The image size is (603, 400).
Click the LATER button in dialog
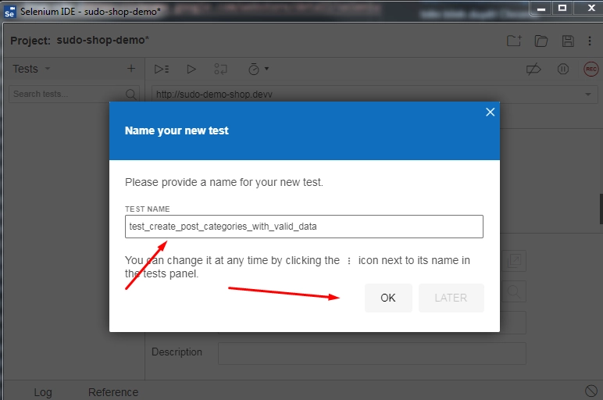coord(451,298)
